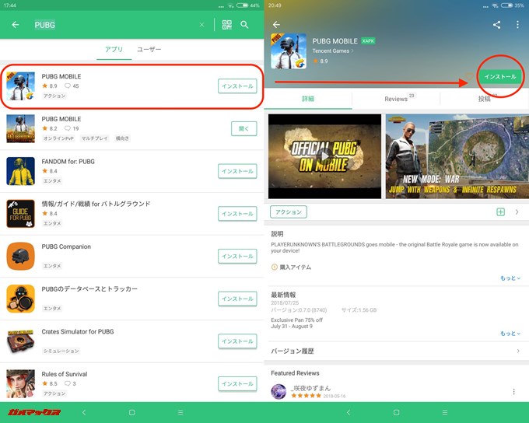Tap the magnifier search icon
529x423 pixels.
245,25
